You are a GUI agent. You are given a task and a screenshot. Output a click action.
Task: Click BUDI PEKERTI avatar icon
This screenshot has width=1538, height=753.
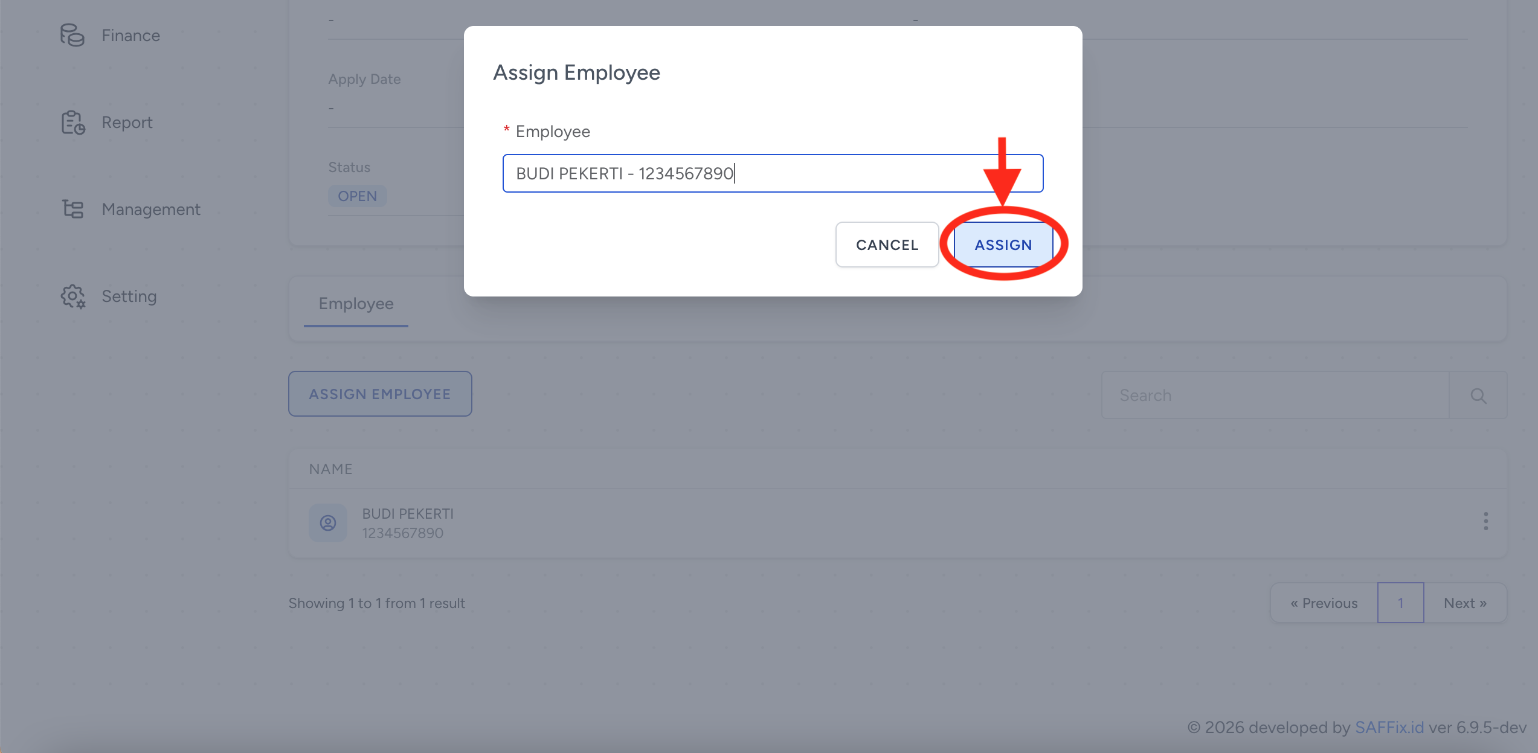(327, 523)
